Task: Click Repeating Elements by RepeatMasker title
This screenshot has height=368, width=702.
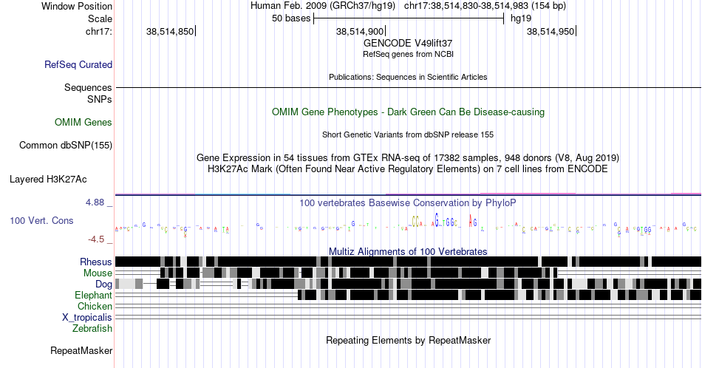Action: (x=408, y=340)
